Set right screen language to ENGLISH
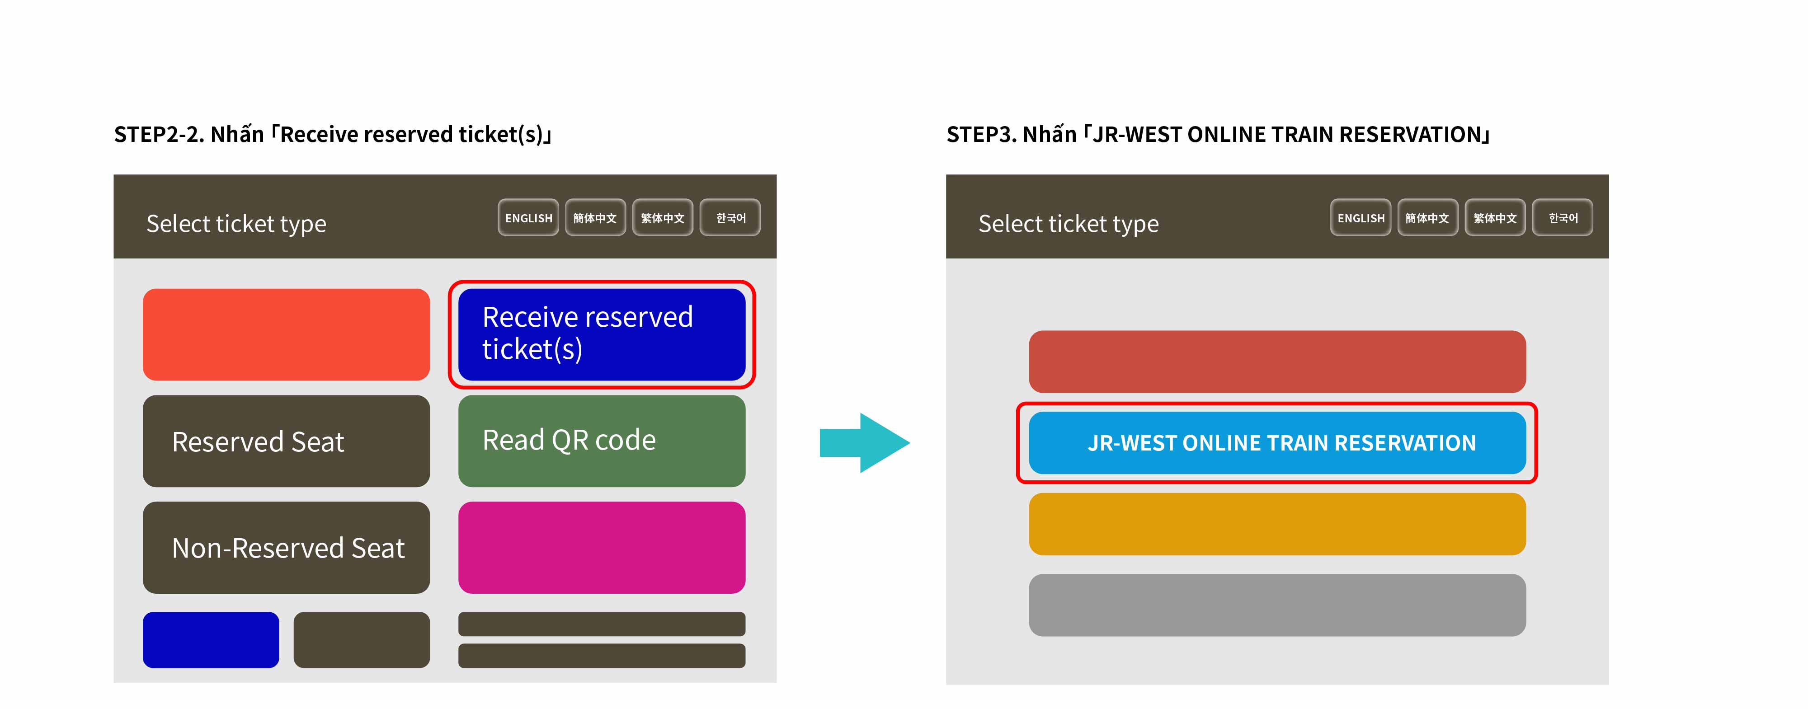1808x709 pixels. (x=1361, y=218)
